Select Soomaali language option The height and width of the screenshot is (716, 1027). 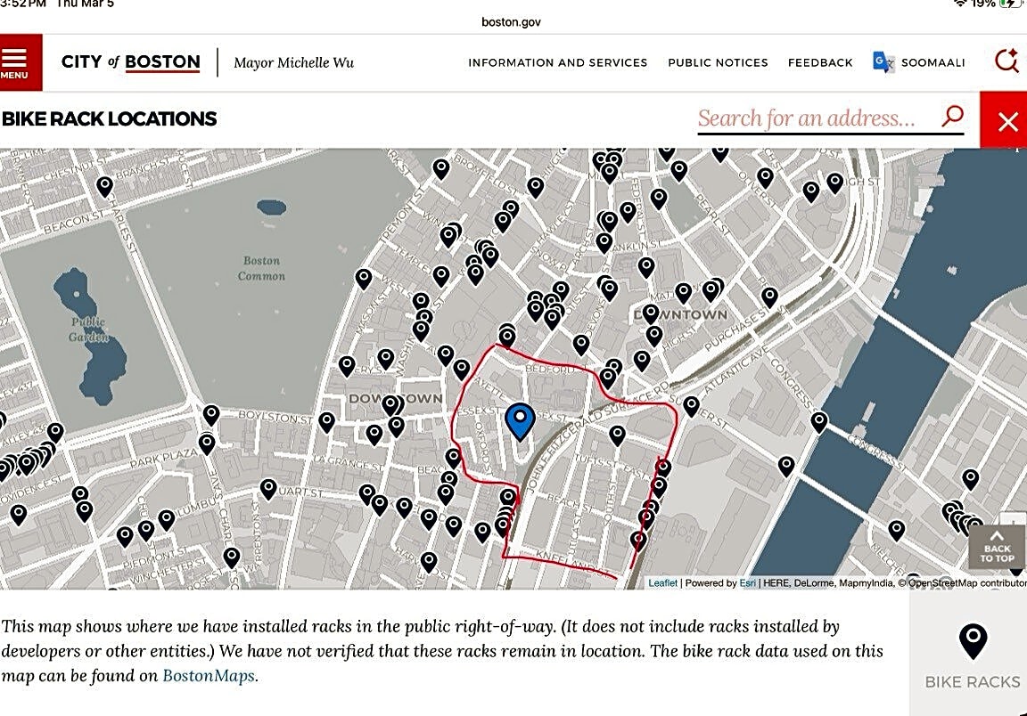pos(933,62)
